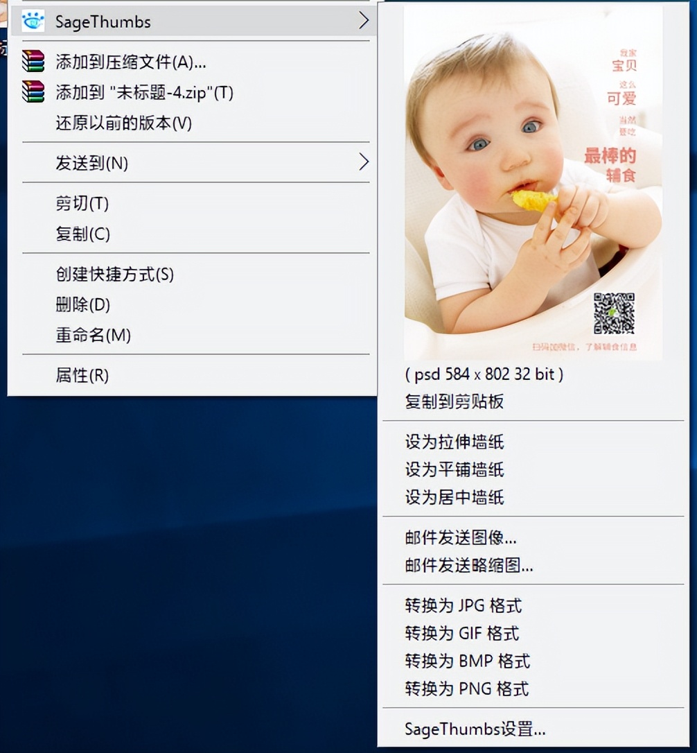Click the SageThumbs eye logo icon
This screenshot has width=697, height=753.
[33, 21]
